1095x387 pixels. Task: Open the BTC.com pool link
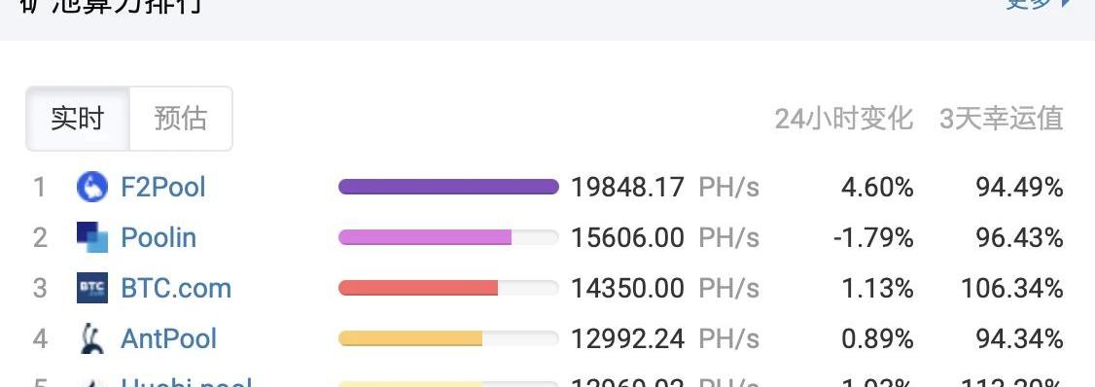pyautogui.click(x=176, y=288)
